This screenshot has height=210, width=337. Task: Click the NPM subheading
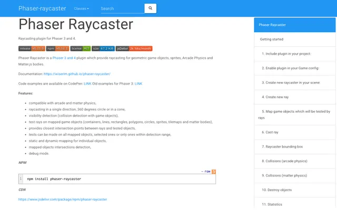point(22,163)
